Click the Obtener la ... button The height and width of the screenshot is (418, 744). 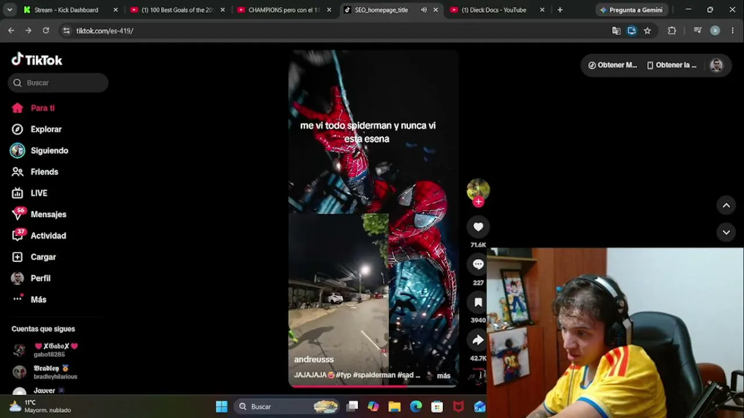pos(672,65)
